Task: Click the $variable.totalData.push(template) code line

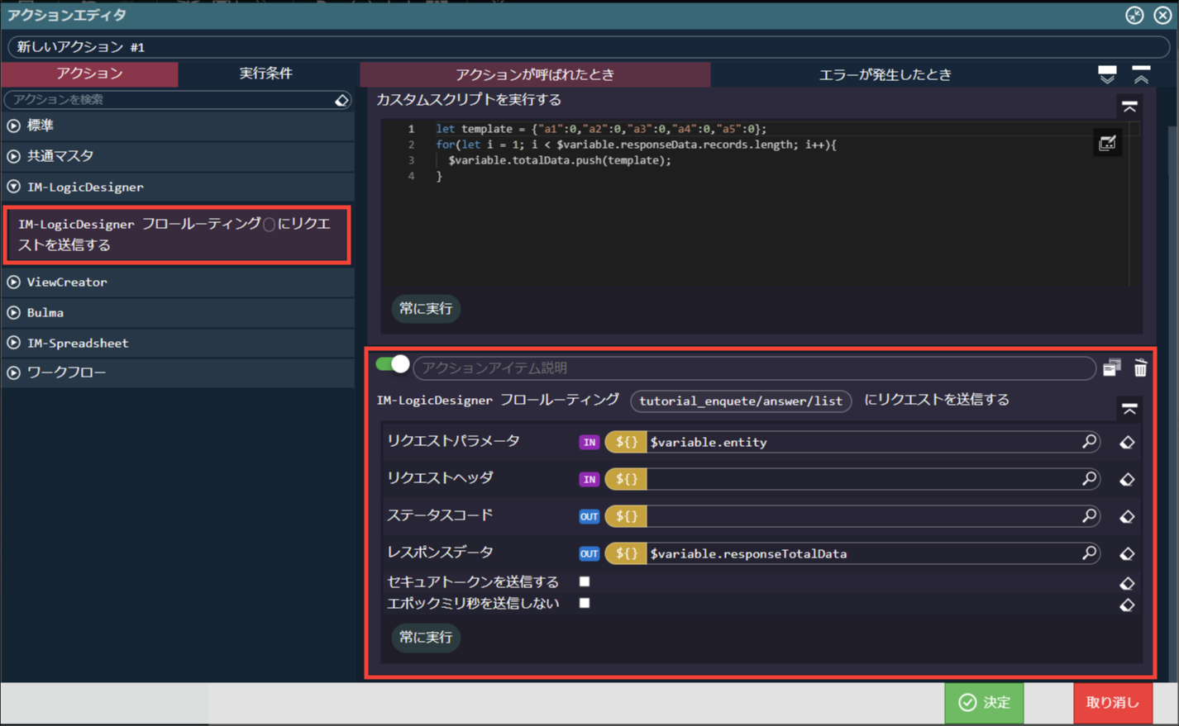Action: (560, 160)
